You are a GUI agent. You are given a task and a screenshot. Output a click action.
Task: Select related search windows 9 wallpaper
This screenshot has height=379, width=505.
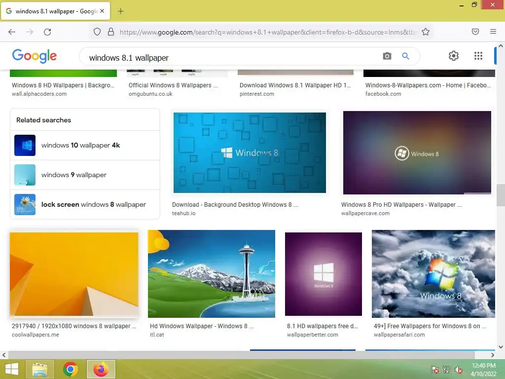85,175
